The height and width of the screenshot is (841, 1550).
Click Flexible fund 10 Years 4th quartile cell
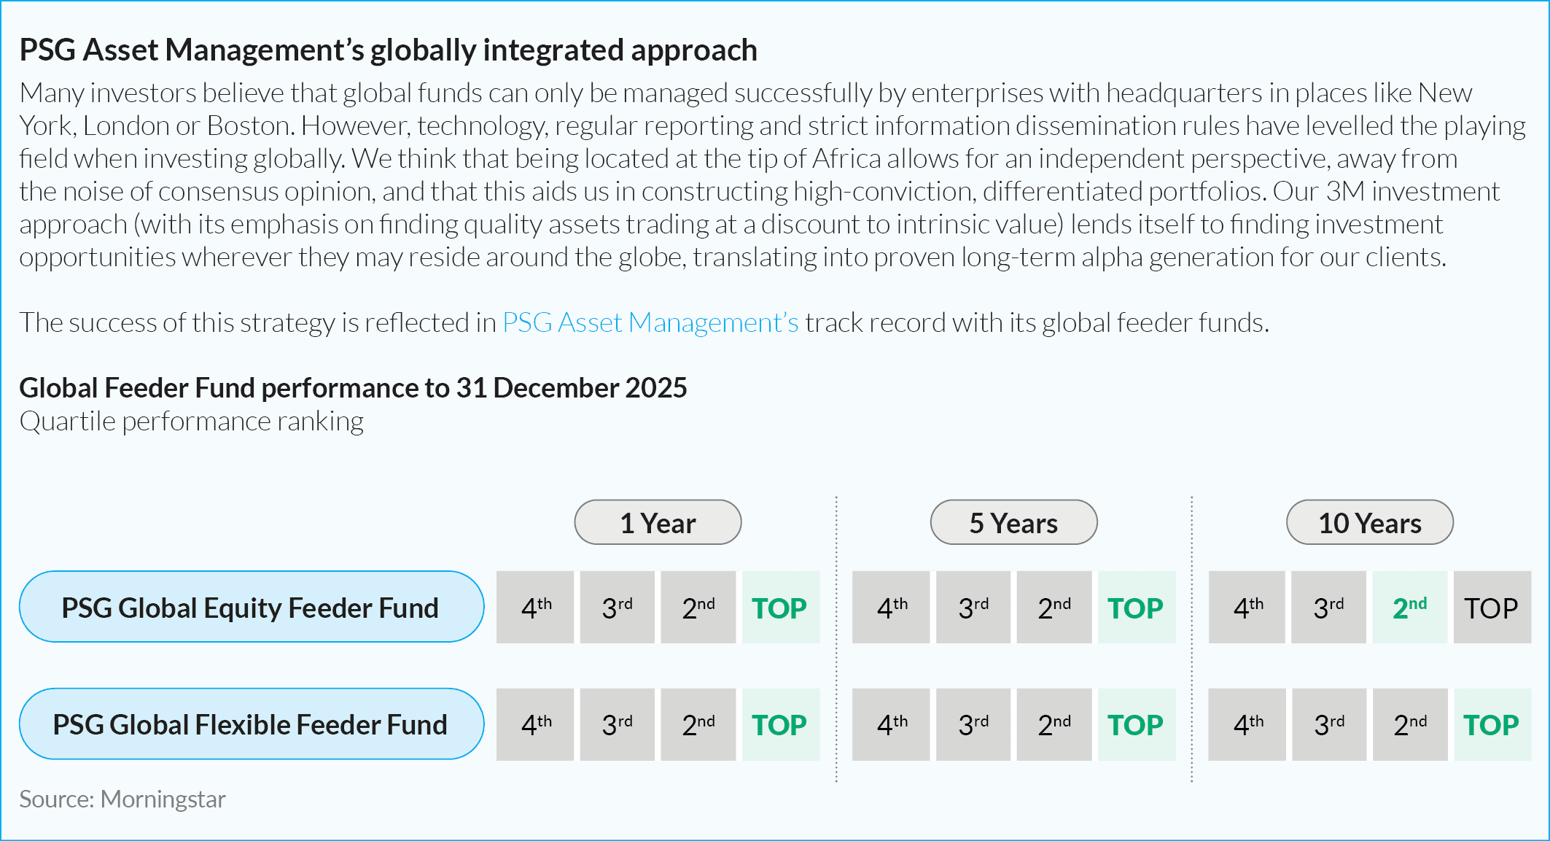point(1247,725)
